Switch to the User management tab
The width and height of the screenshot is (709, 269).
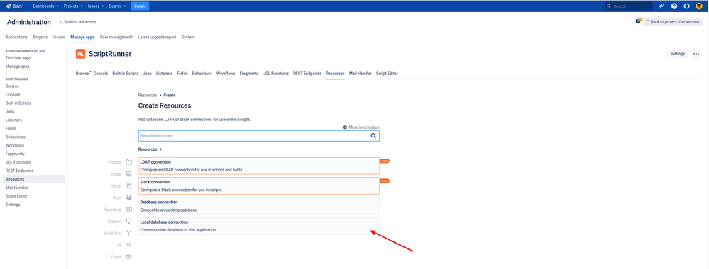[116, 37]
